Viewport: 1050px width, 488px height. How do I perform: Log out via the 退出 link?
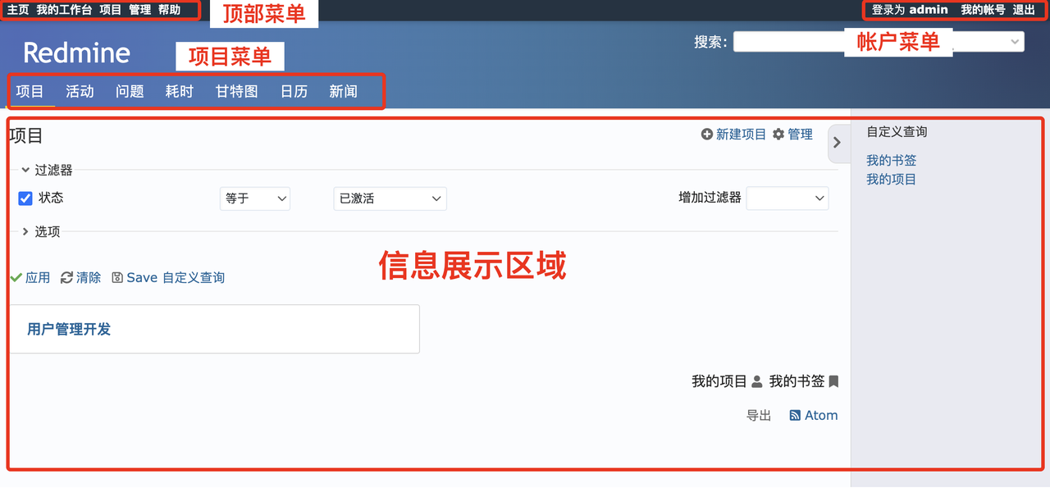coord(1025,11)
